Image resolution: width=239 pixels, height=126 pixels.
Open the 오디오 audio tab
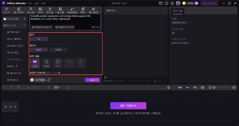[50, 10]
